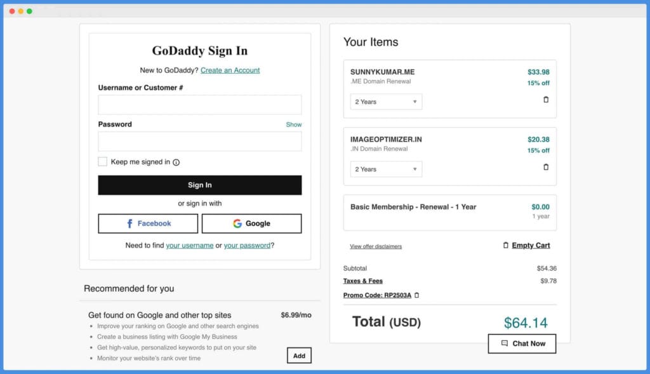Click the $33.98 price
This screenshot has height=374, width=650.
click(x=538, y=72)
